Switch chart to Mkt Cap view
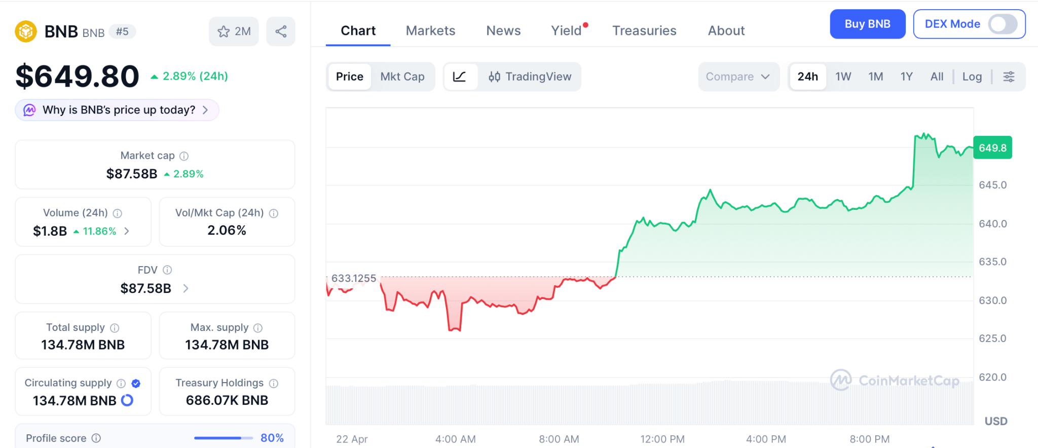The image size is (1038, 448). pos(402,77)
